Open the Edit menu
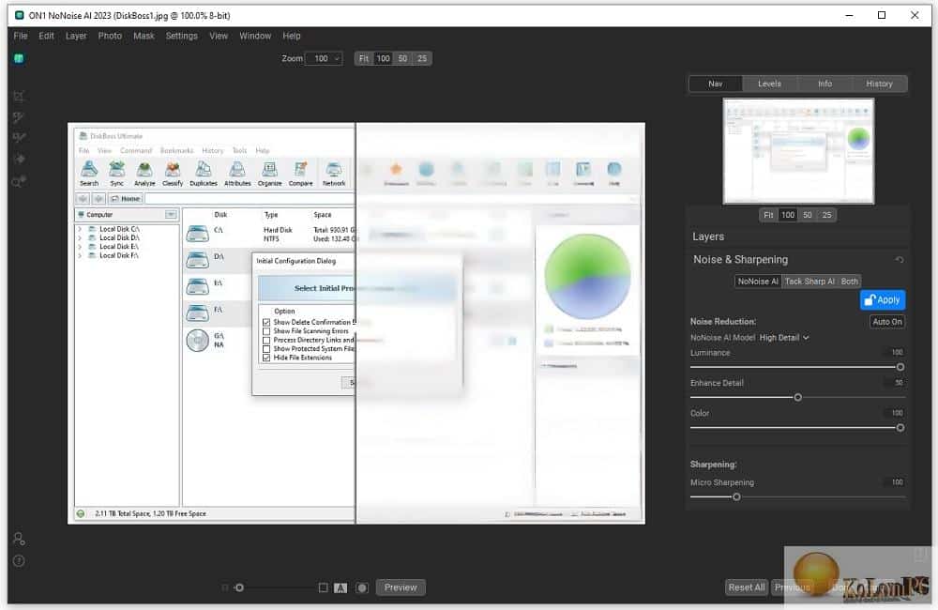This screenshot has width=938, height=610. click(x=46, y=36)
